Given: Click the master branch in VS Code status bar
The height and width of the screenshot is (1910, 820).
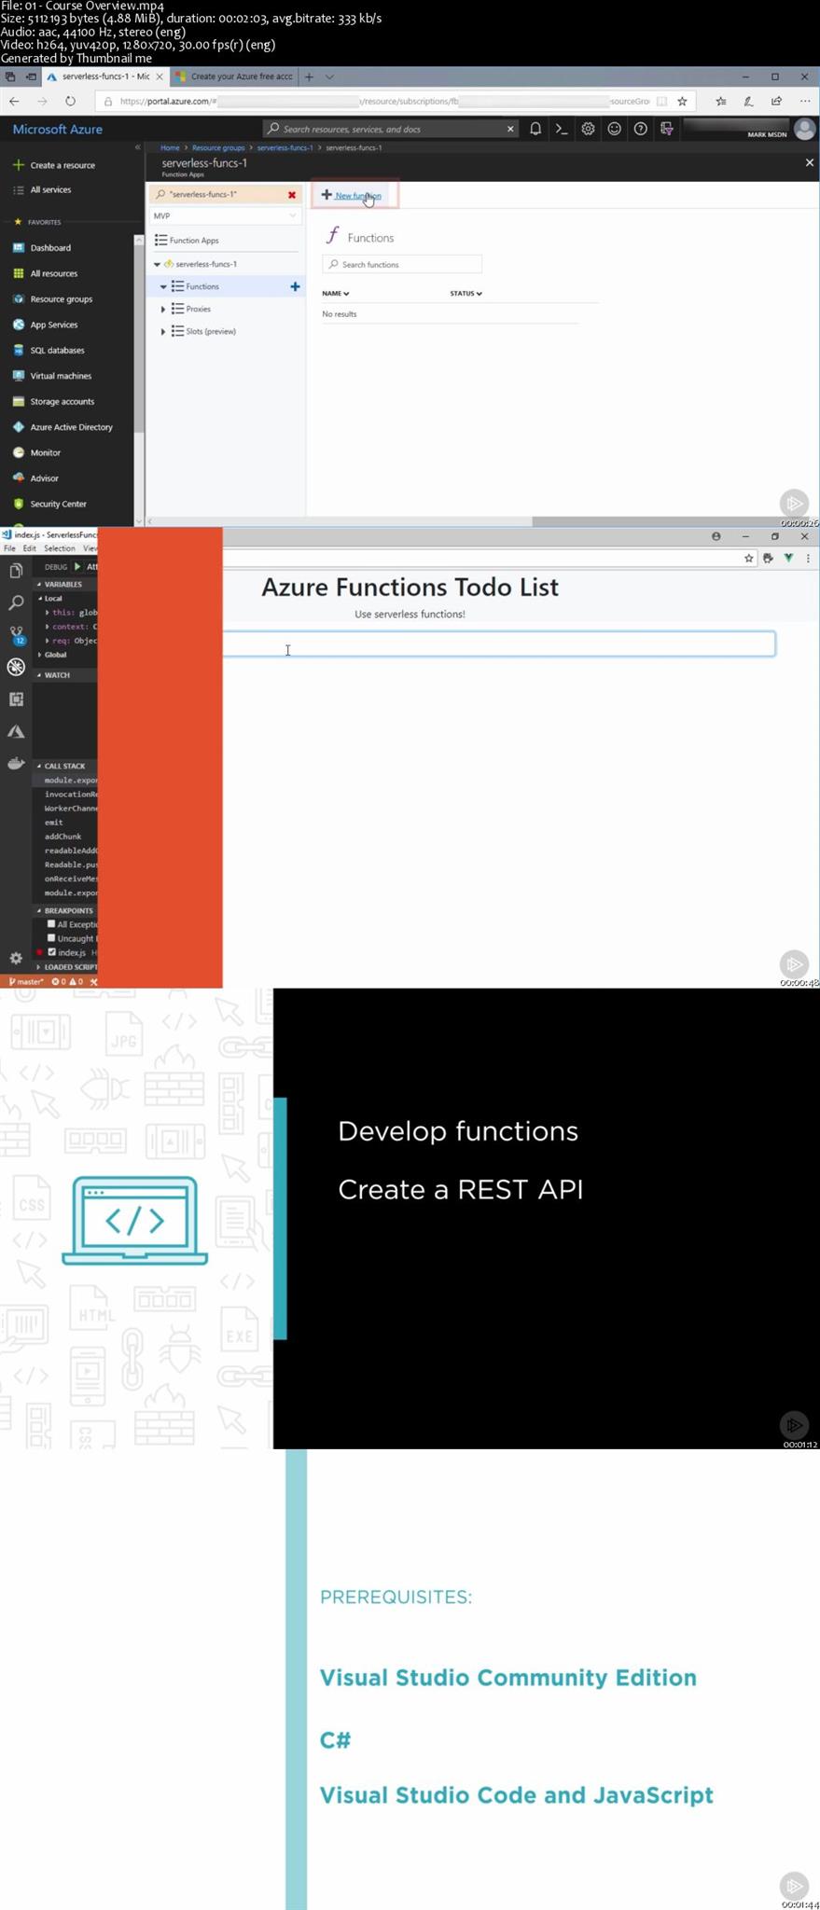Looking at the screenshot, I should [x=26, y=981].
